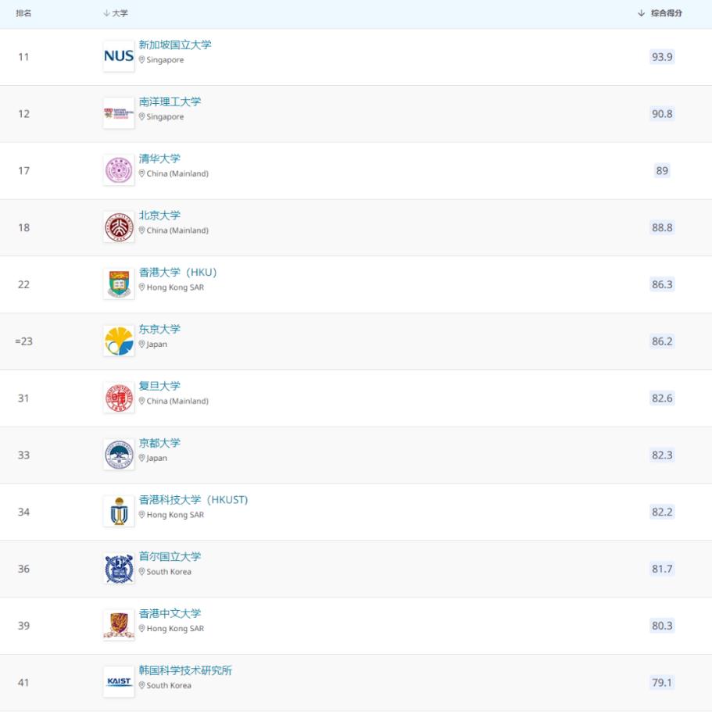Open the 新加坡国立大学 link
Image resolution: width=712 pixels, height=714 pixels.
(x=175, y=45)
